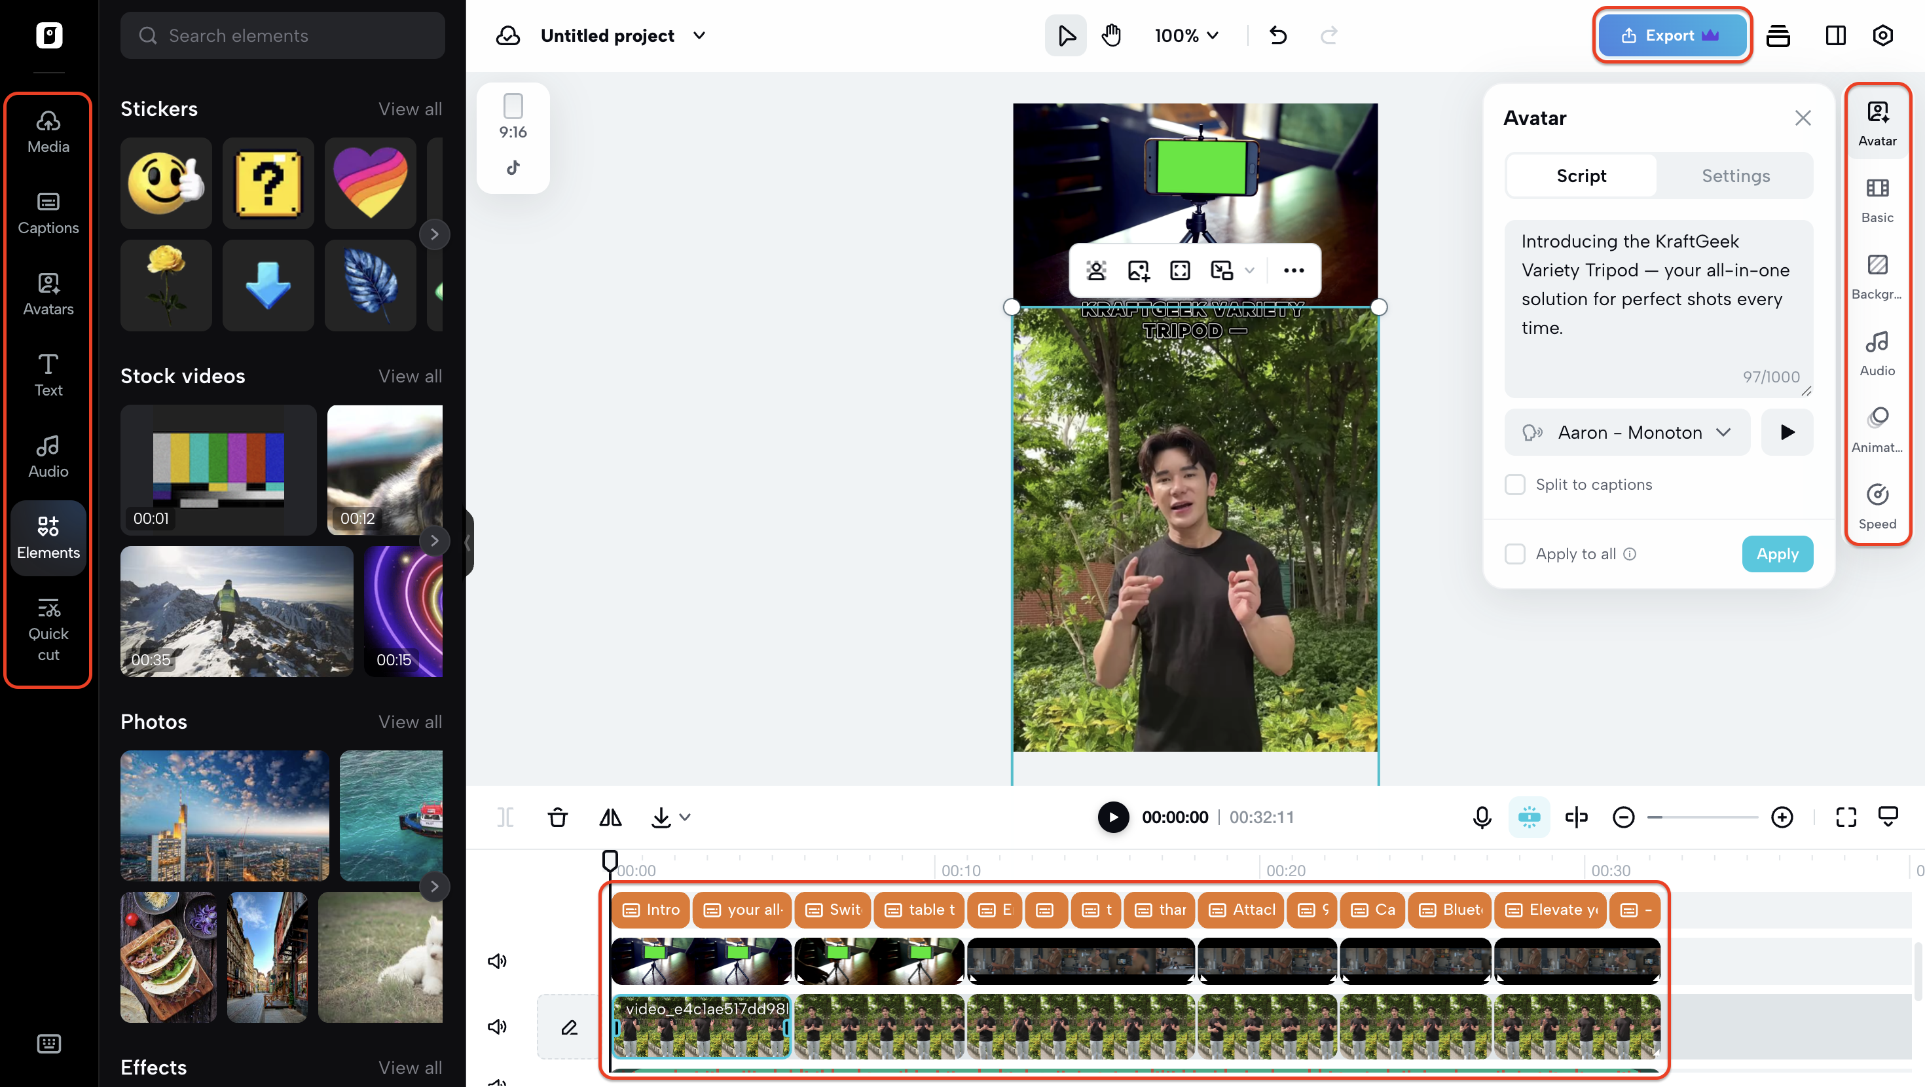Open the Captions panel in sidebar

point(48,213)
